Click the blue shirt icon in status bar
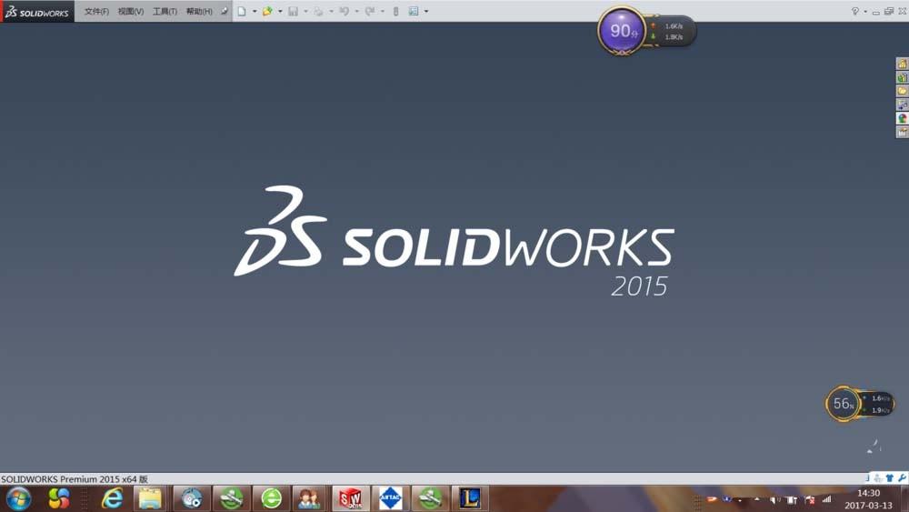Image resolution: width=909 pixels, height=512 pixels. pyautogui.click(x=890, y=477)
